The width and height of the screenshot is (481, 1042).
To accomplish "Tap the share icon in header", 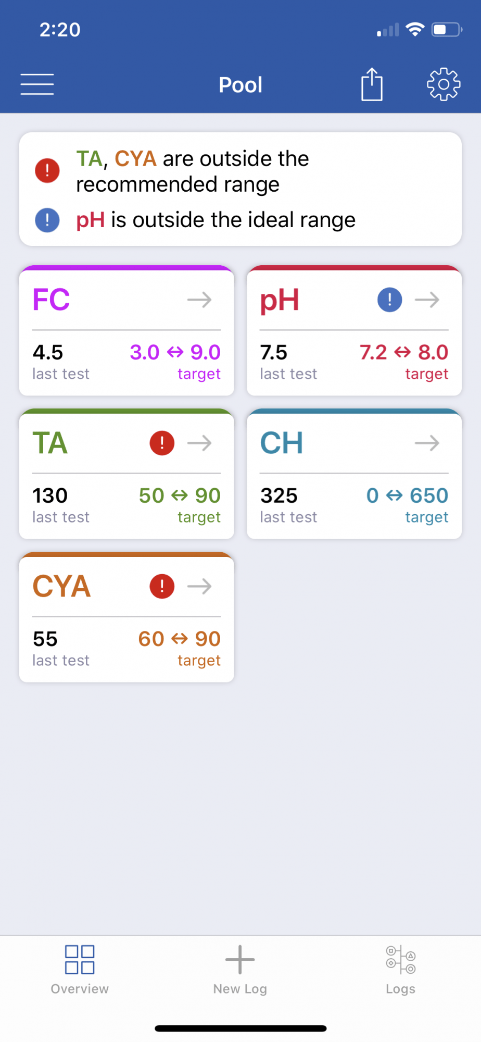I will pos(372,84).
